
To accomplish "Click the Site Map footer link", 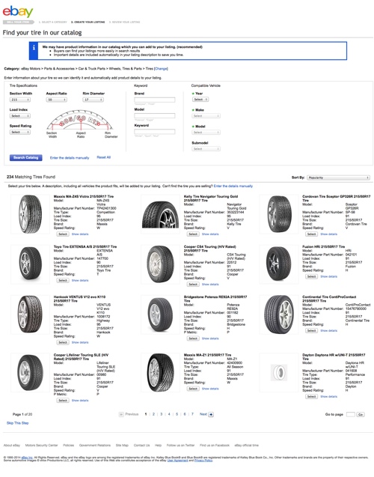I will coord(122,446).
